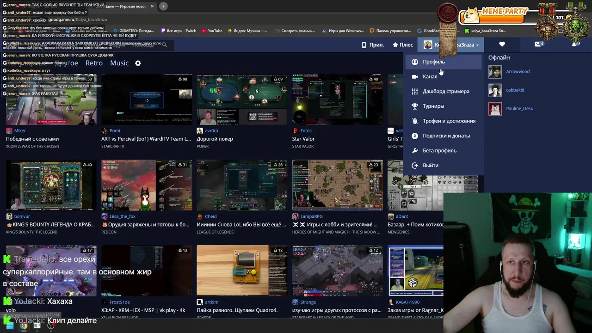Viewport: 592px width, 333px height.
Task: Open streamer Strange's channel name
Action: click(308, 302)
